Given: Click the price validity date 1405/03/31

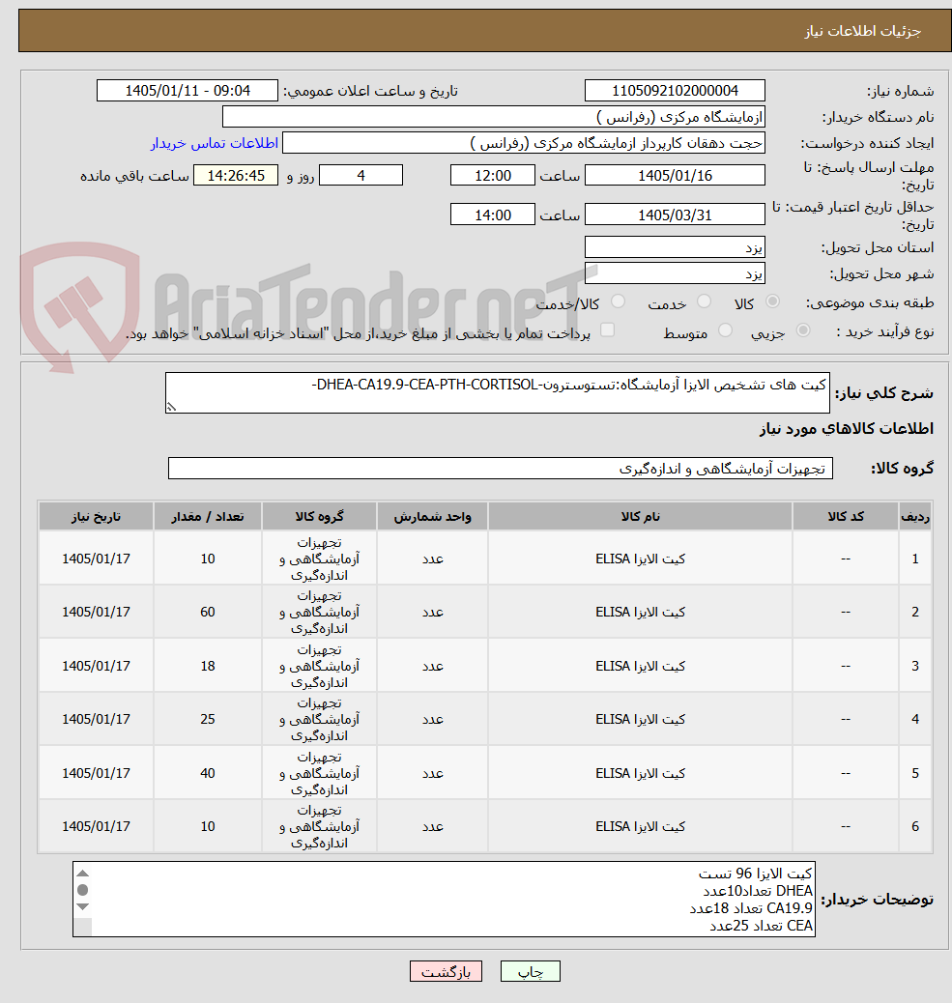Looking at the screenshot, I should tap(675, 215).
